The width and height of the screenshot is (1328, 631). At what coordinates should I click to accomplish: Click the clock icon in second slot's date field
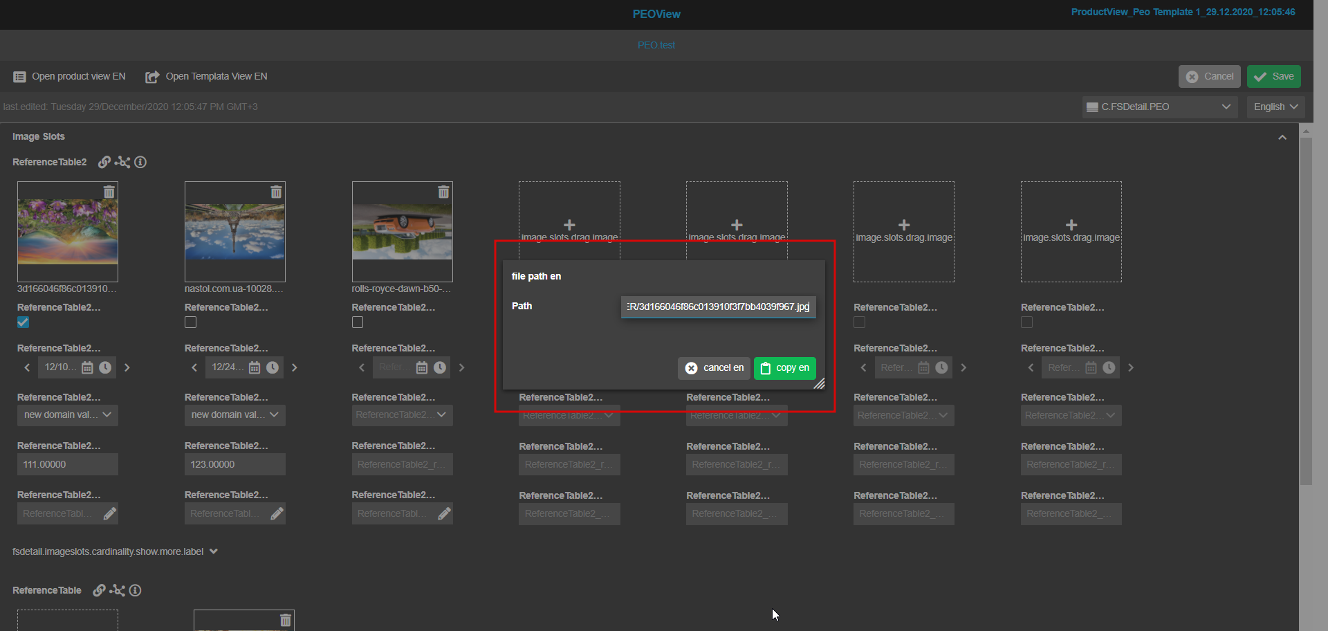[273, 367]
